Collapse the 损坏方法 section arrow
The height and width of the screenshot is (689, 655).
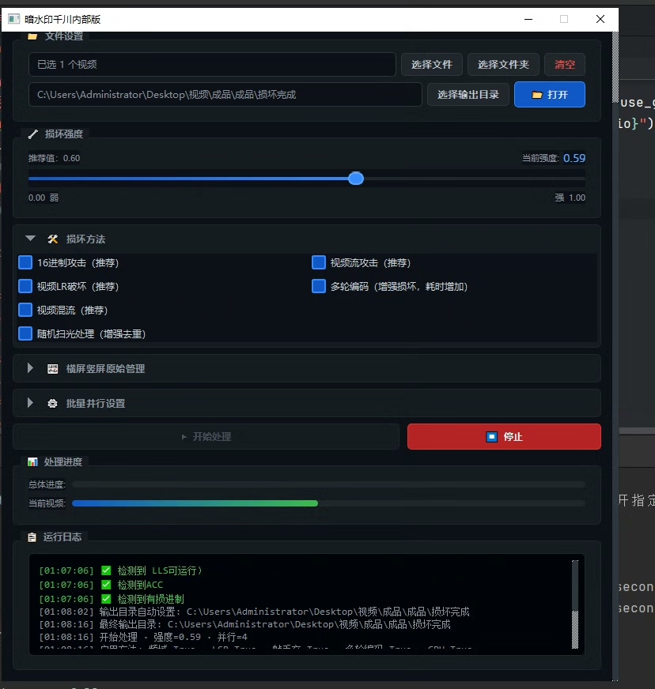click(30, 239)
